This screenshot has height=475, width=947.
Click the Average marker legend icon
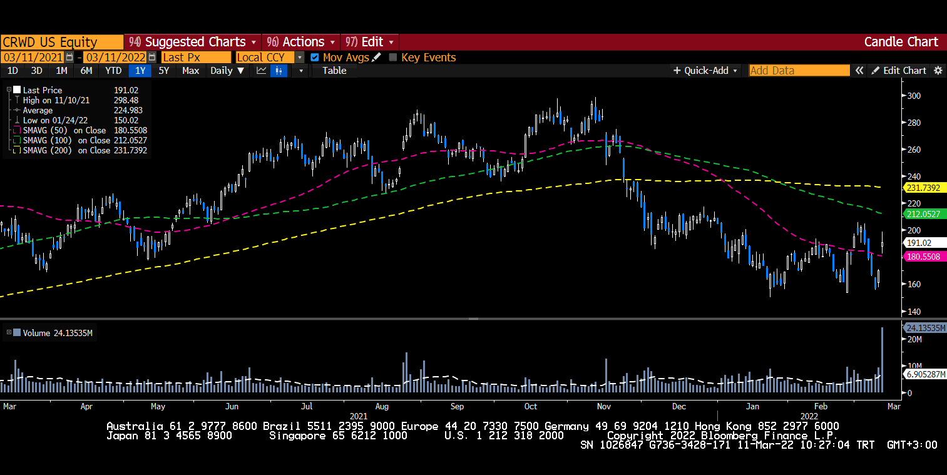(18, 110)
